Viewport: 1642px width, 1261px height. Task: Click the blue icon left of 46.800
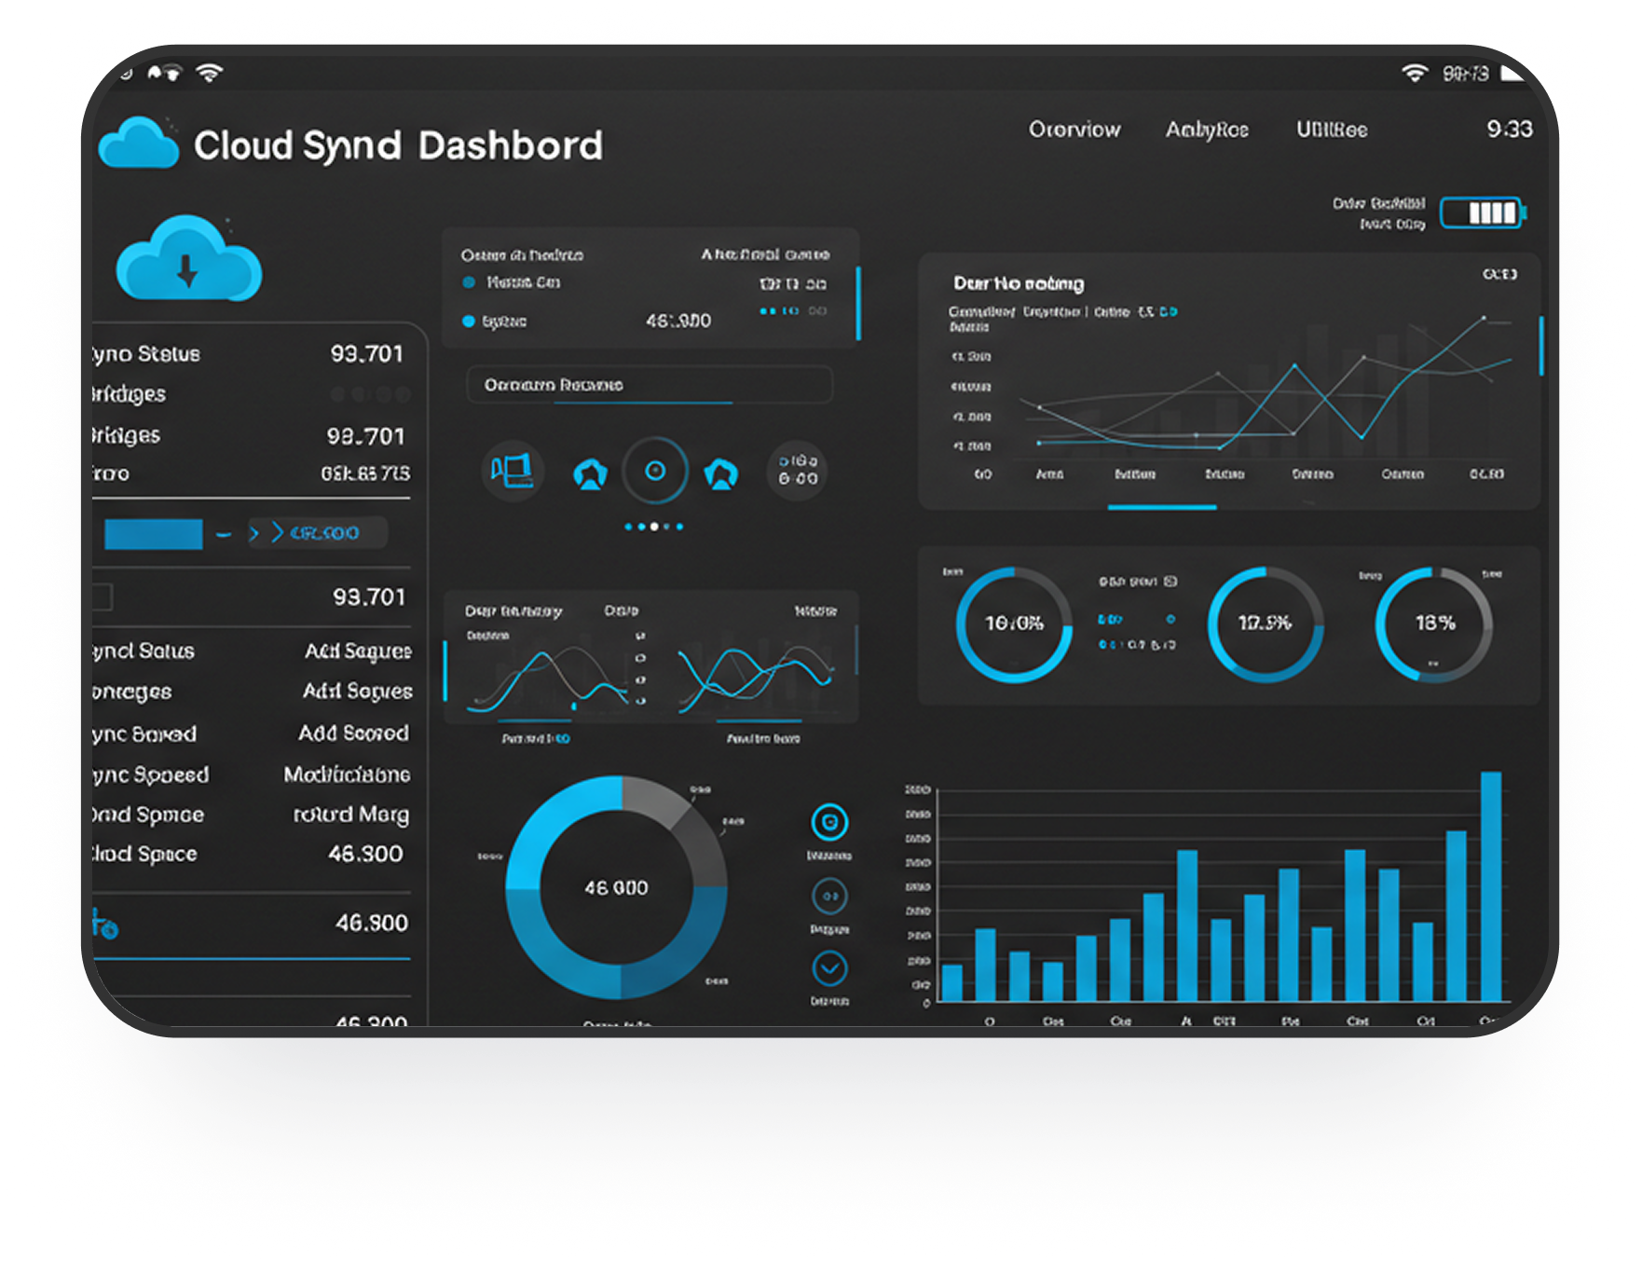(105, 925)
